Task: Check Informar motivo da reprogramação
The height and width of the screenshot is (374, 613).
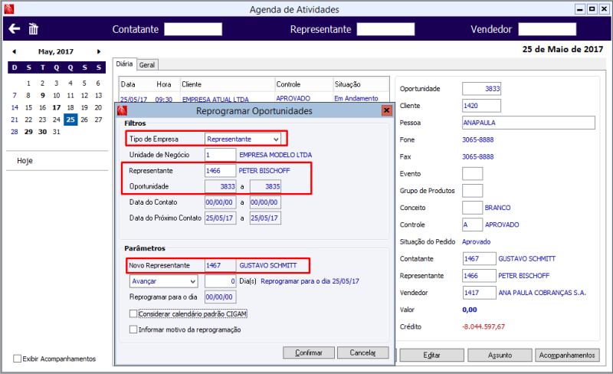Action: (x=133, y=330)
